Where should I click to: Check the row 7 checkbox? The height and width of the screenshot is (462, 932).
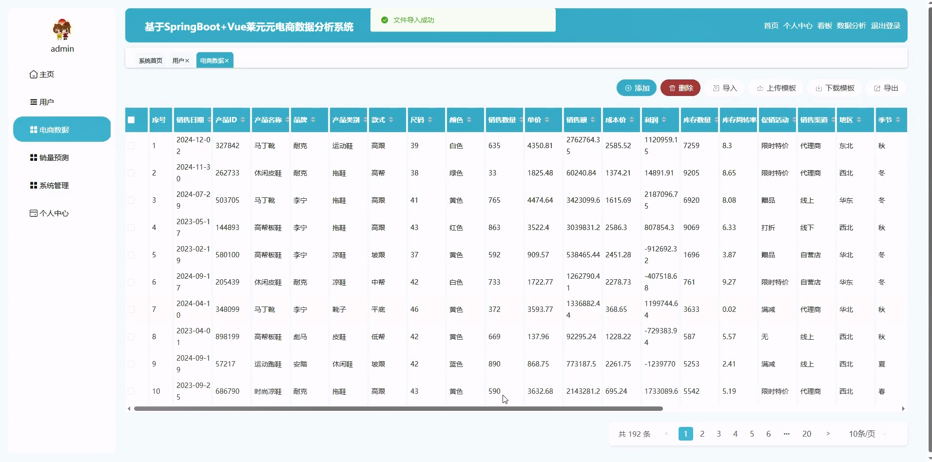(x=131, y=309)
